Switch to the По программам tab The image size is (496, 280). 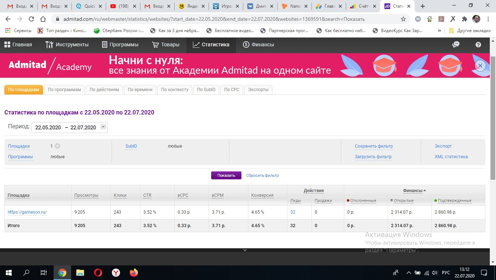64,90
